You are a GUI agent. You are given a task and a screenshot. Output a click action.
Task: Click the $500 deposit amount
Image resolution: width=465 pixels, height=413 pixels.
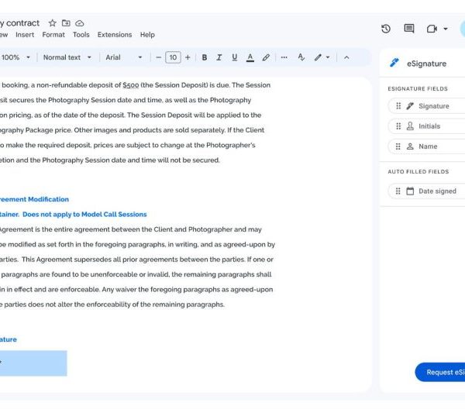131,85
